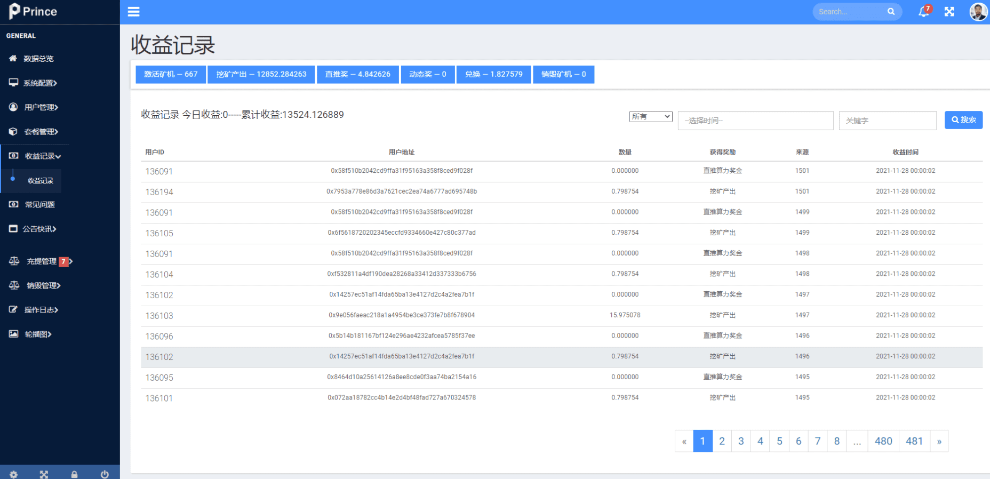Click the hamburger menu icon
The height and width of the screenshot is (479, 990).
click(133, 12)
